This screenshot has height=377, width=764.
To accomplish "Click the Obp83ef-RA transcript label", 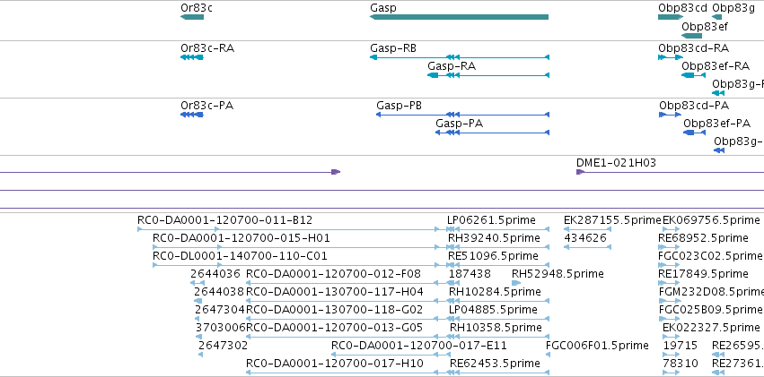I will coord(716,66).
